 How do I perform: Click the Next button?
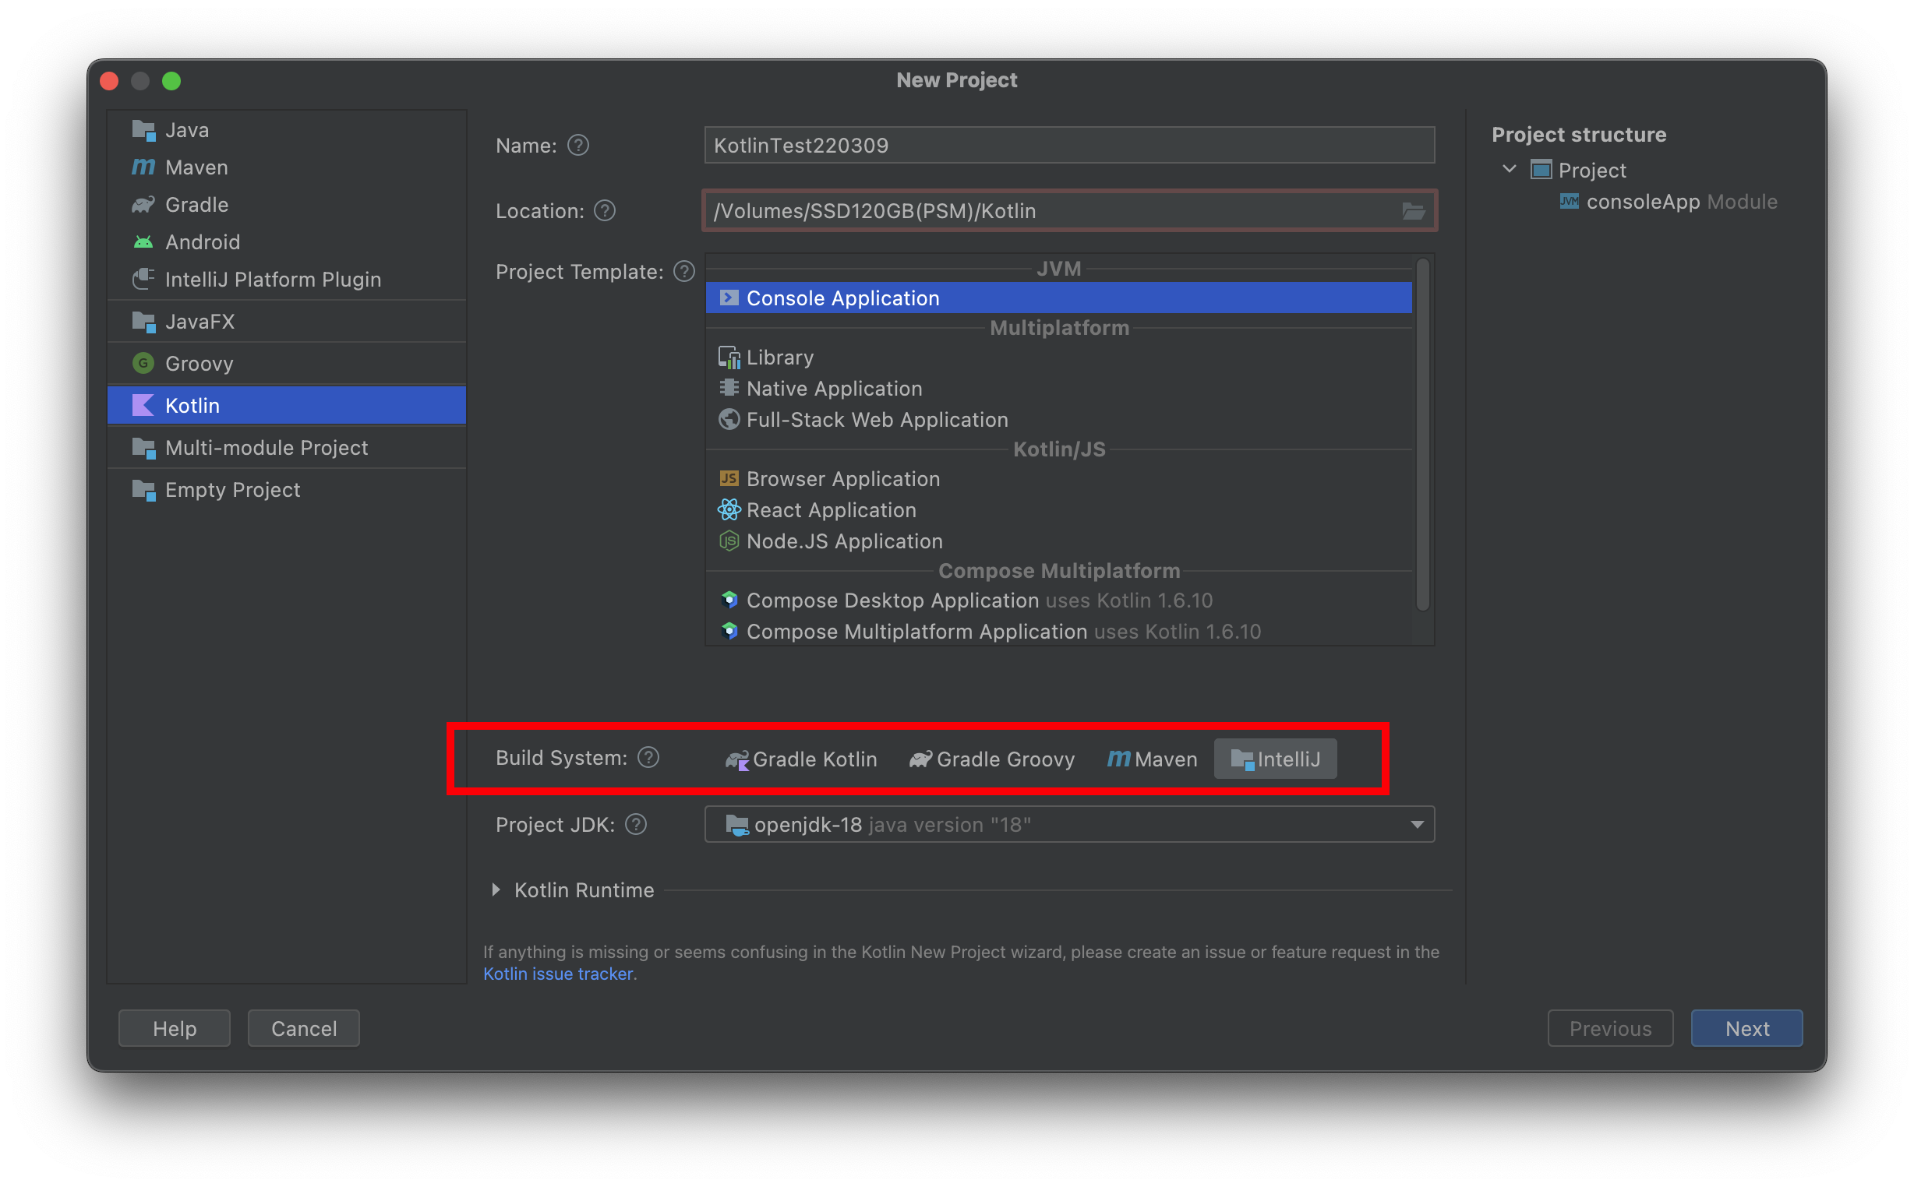(1746, 1028)
